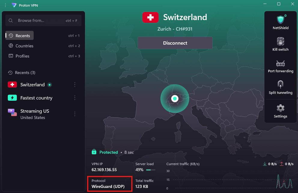Click the search magnifier icon
298x193 pixels.
click(11, 20)
